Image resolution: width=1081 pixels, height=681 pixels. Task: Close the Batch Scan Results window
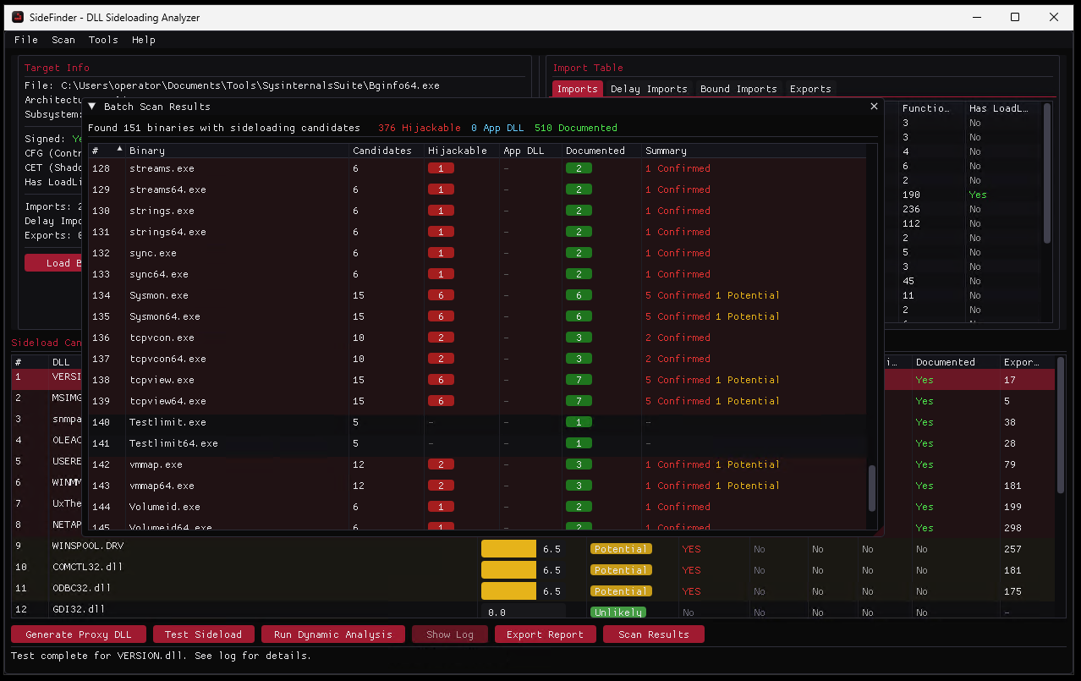click(x=874, y=107)
